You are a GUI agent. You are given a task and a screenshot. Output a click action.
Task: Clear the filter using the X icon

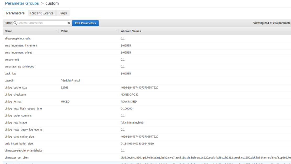pos(69,23)
